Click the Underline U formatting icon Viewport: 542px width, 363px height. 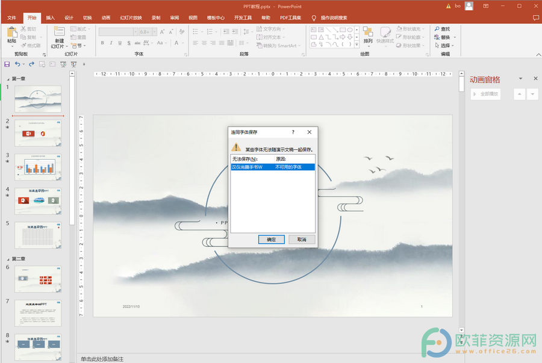[x=120, y=43]
